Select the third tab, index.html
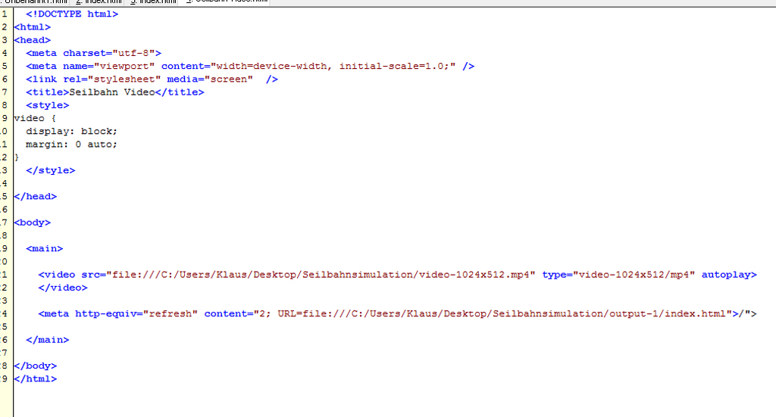Viewport: 776px width, 417px height. coord(153,2)
